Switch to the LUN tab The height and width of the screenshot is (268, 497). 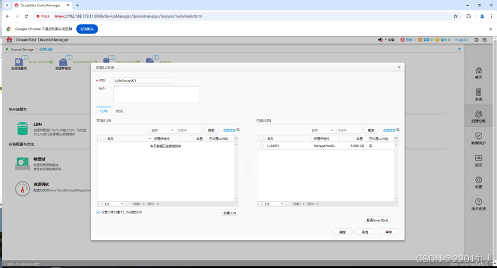[x=103, y=111]
